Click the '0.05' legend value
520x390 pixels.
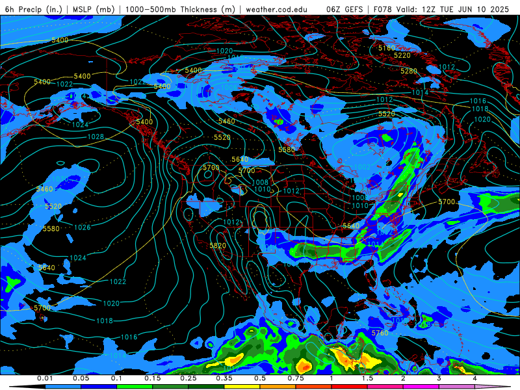point(81,378)
